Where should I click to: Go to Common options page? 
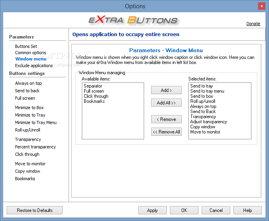pos(31,53)
